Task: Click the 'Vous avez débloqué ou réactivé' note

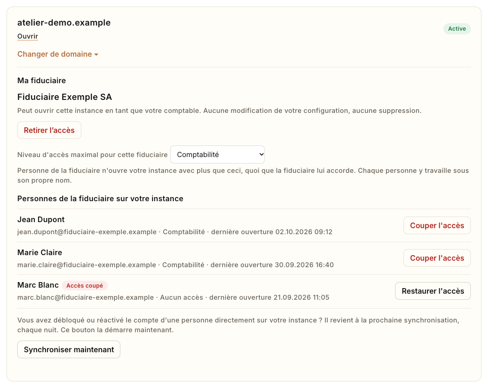Action: pyautogui.click(x=238, y=325)
